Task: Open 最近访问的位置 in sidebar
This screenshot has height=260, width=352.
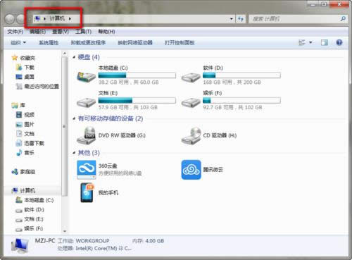Action: tap(37, 87)
